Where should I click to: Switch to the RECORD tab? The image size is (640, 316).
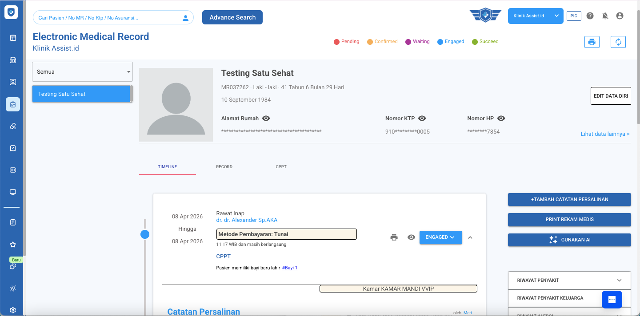tap(224, 167)
